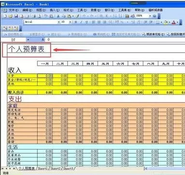Click the Borders icon in formatting toolbar
This screenshot has width=185, height=175.
(x=158, y=22)
